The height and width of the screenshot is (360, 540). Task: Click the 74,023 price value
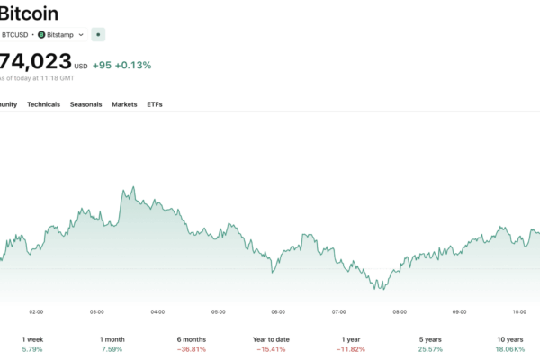pyautogui.click(x=34, y=62)
